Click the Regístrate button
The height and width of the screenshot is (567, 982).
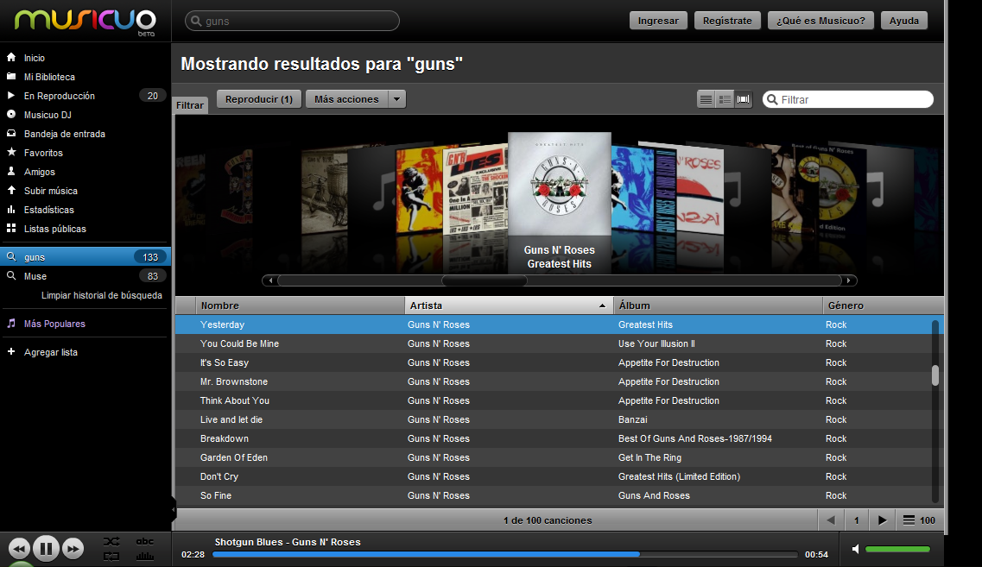point(727,21)
